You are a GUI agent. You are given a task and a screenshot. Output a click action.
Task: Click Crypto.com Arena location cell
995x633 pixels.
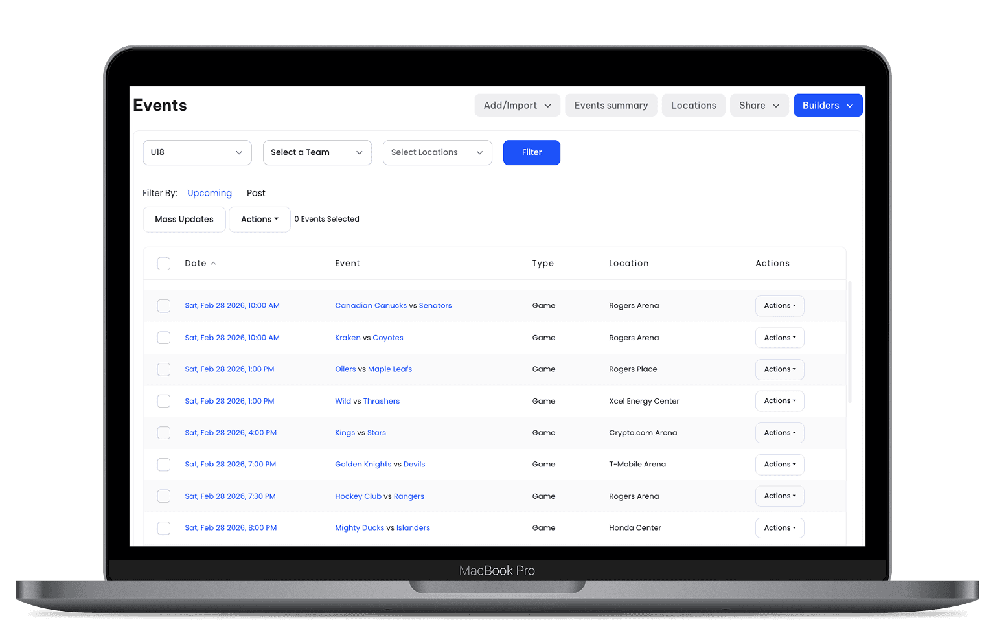(x=643, y=433)
